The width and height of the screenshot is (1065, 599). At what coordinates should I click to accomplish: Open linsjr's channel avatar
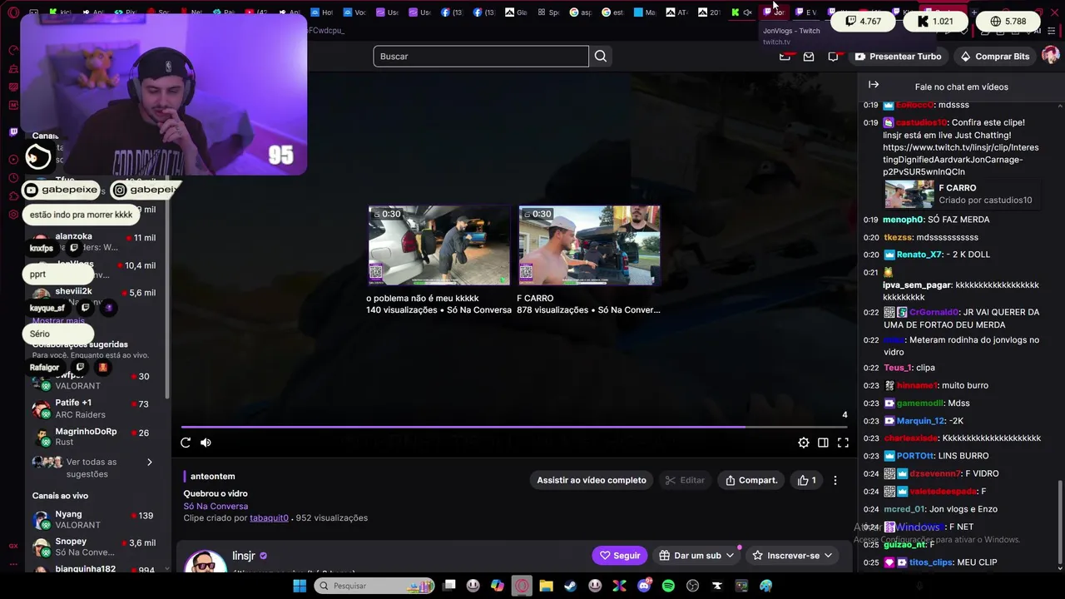(x=206, y=562)
